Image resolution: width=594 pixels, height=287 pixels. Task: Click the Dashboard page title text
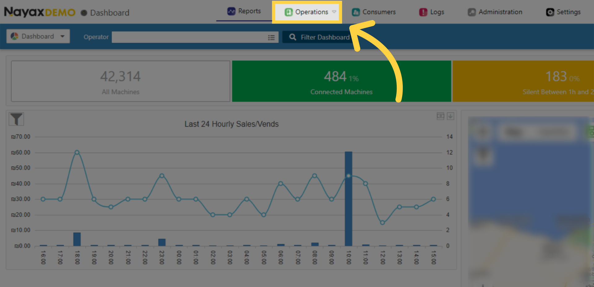click(110, 13)
